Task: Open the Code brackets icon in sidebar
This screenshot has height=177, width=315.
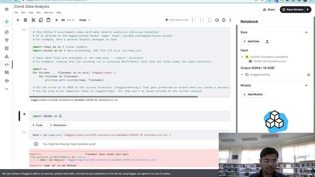Action: point(6,64)
